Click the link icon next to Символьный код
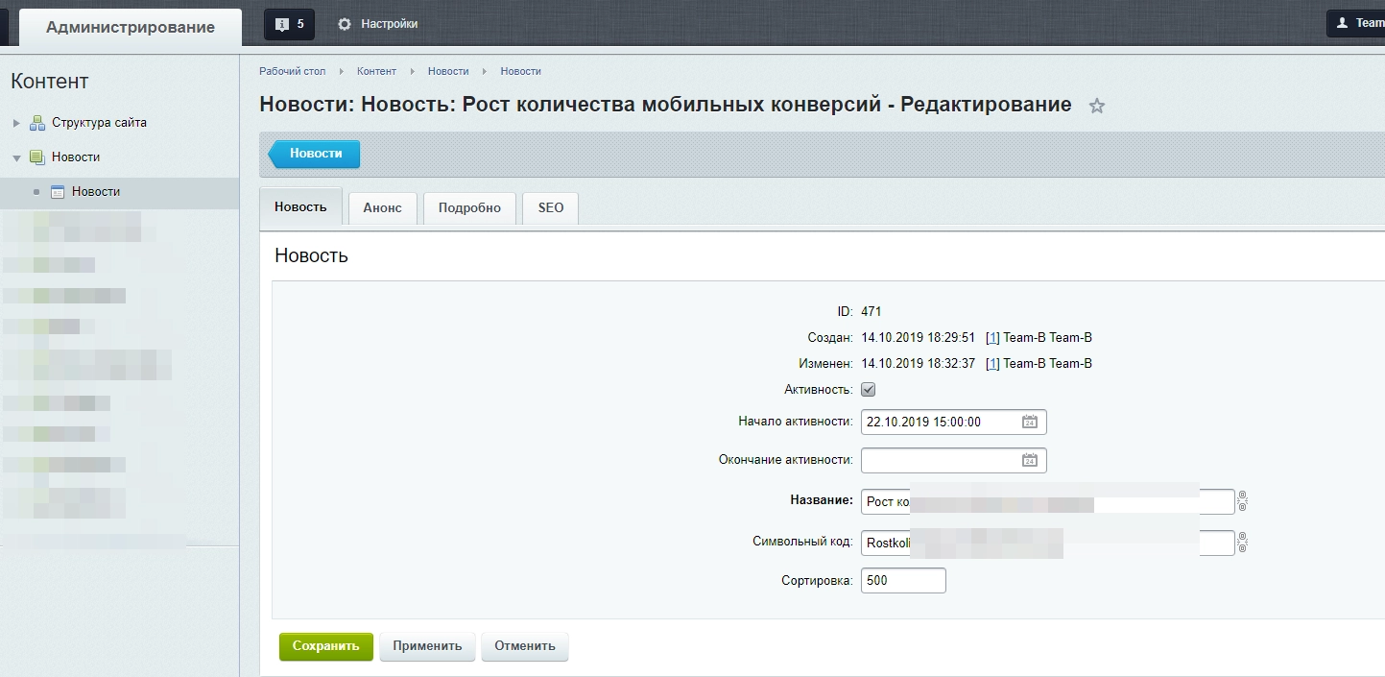This screenshot has width=1385, height=677. coord(1242,543)
